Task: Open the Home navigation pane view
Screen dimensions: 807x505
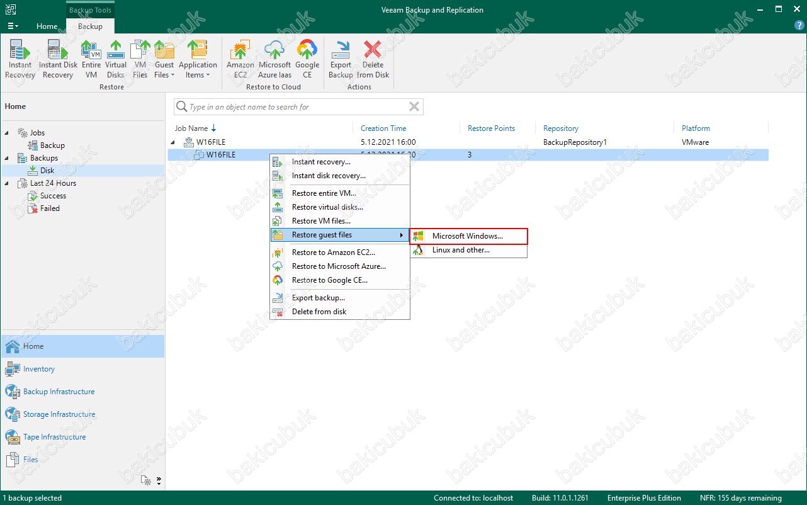Action: 82,346
